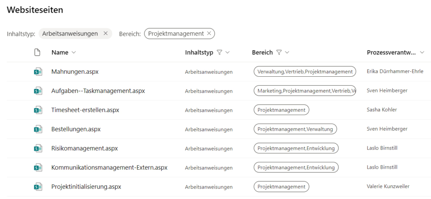Select Bereich pill in Projektinitialisierung row

[x=281, y=186]
